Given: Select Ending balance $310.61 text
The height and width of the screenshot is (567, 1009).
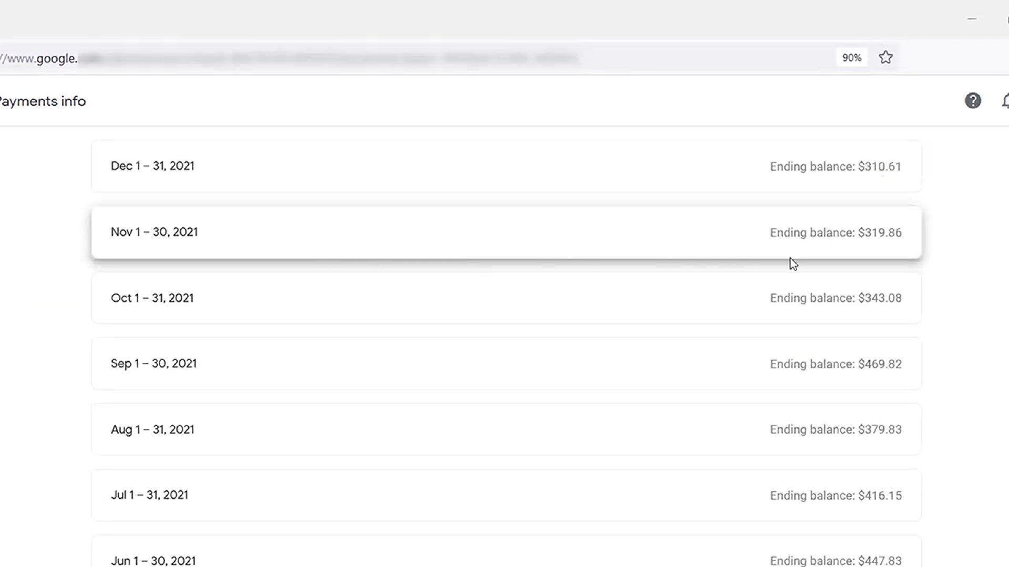Looking at the screenshot, I should click(836, 166).
